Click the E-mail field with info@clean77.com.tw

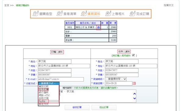point(61,79)
